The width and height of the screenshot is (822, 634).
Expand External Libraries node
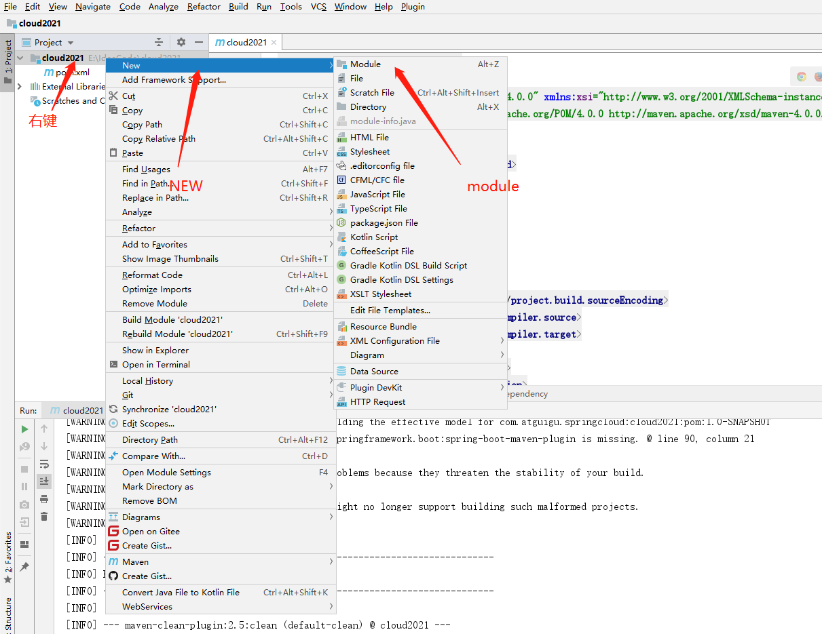20,86
